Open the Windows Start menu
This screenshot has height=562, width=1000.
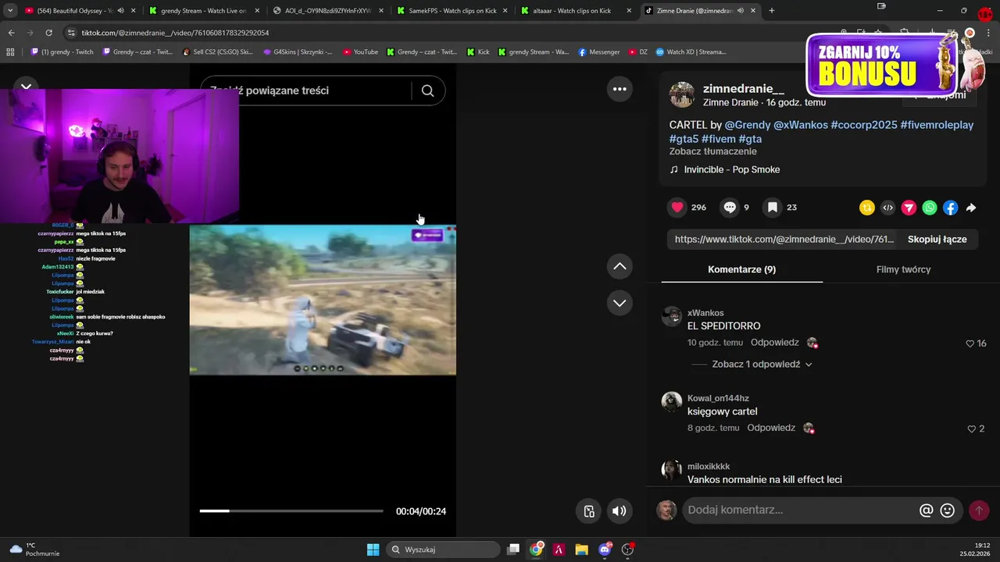pos(373,550)
